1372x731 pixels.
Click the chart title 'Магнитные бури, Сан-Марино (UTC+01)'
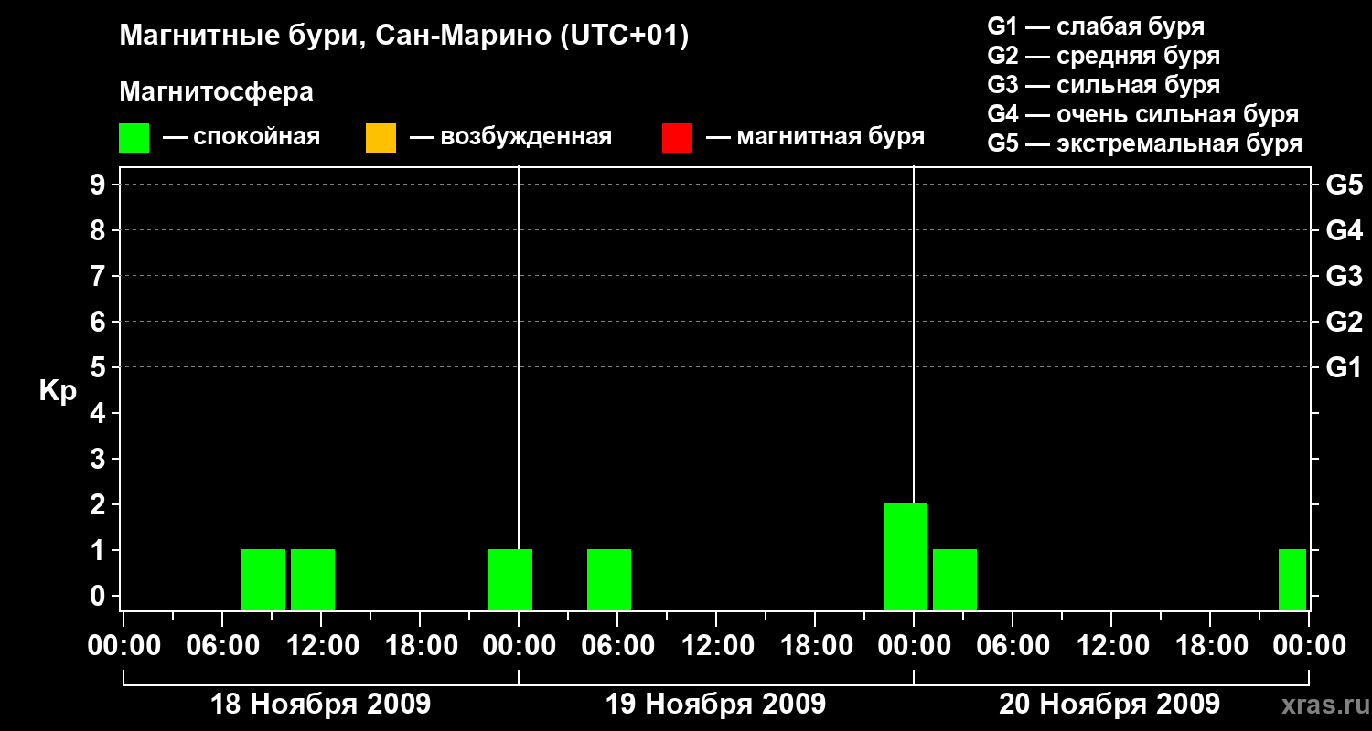(403, 37)
